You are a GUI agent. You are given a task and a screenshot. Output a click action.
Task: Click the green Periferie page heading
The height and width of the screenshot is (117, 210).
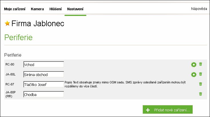pos(19,37)
